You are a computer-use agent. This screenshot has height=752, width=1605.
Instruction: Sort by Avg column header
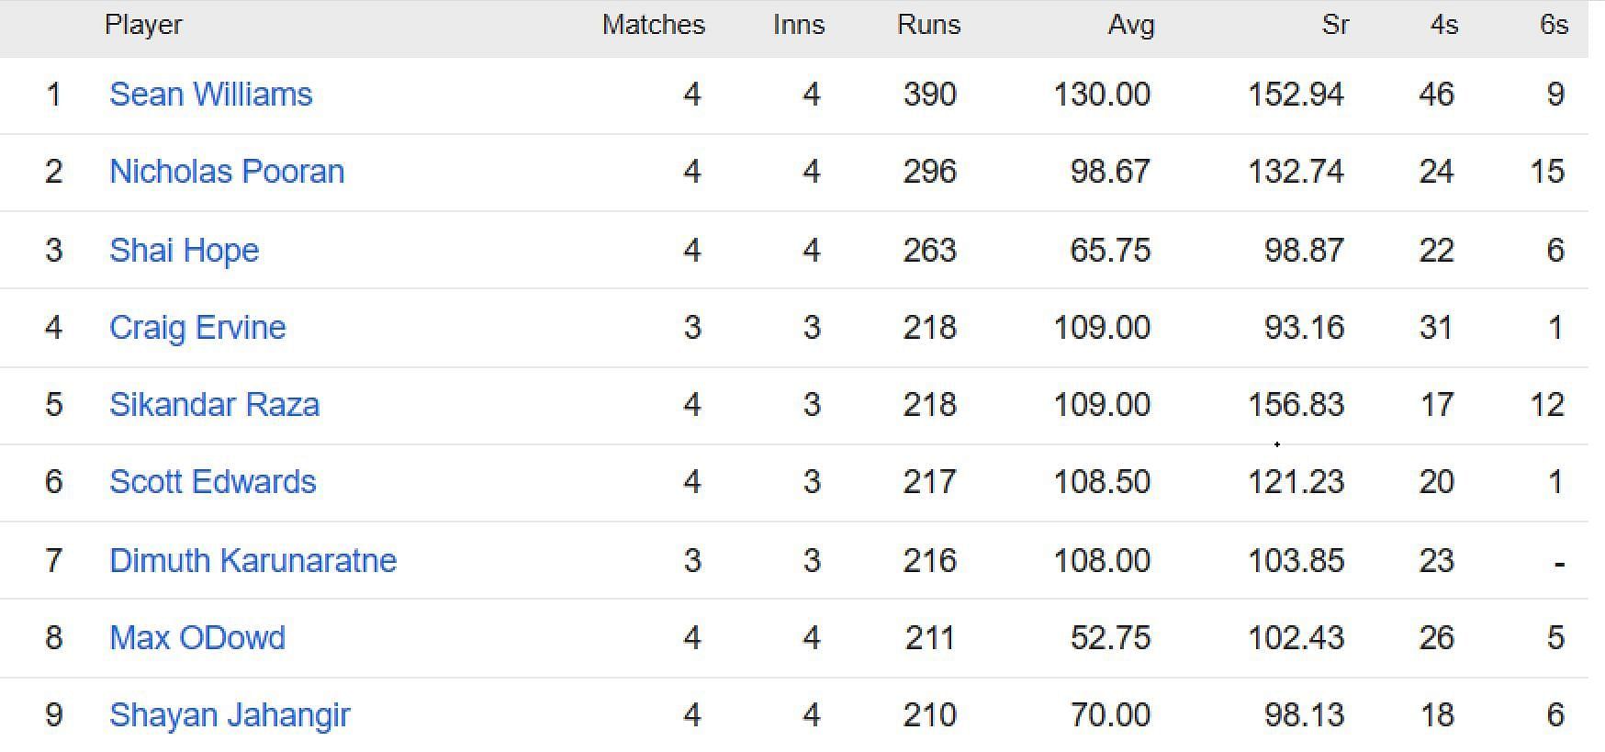coord(1130,26)
